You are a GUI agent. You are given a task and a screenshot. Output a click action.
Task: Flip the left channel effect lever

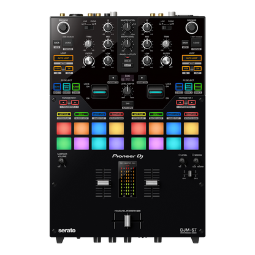click(x=99, y=92)
